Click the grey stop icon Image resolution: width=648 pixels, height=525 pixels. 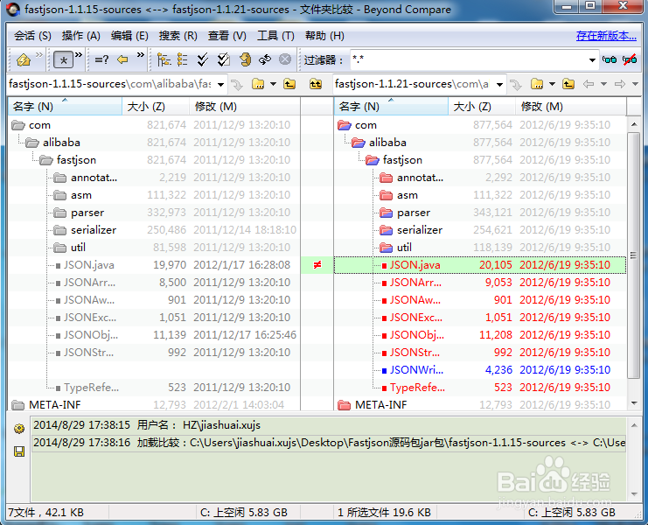click(x=285, y=60)
